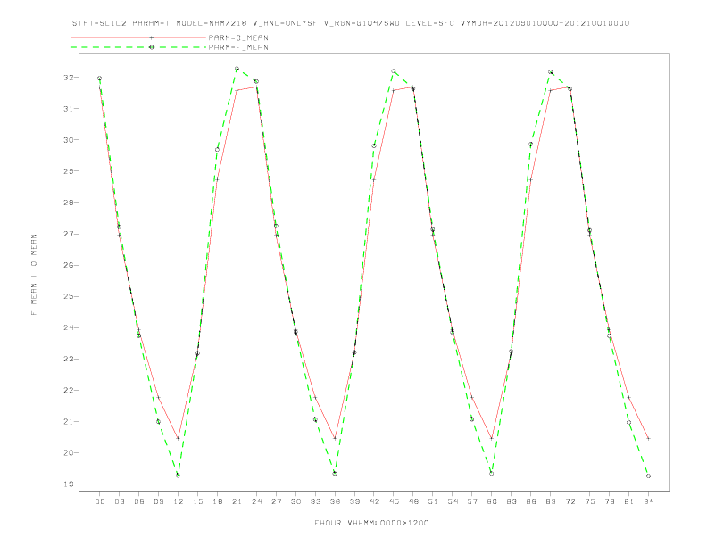This screenshot has width=707, height=546.
Task: Click x-axis forecast hour label 84
Action: [x=648, y=501]
